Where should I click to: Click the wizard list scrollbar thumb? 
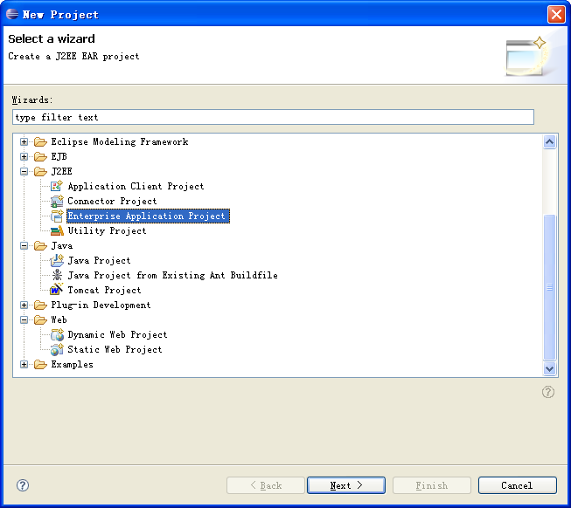pyautogui.click(x=549, y=287)
